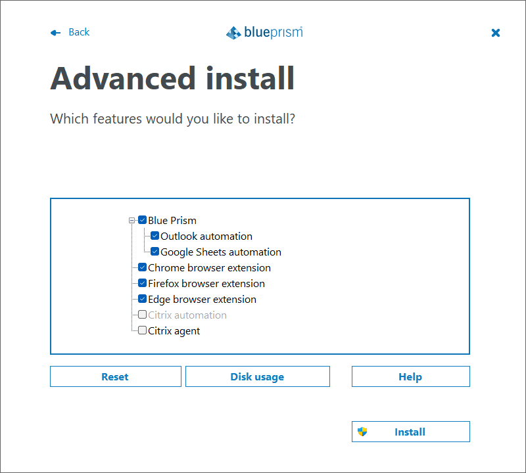Select Firefox browser extension label
Image resolution: width=526 pixels, height=473 pixels.
pyautogui.click(x=206, y=284)
